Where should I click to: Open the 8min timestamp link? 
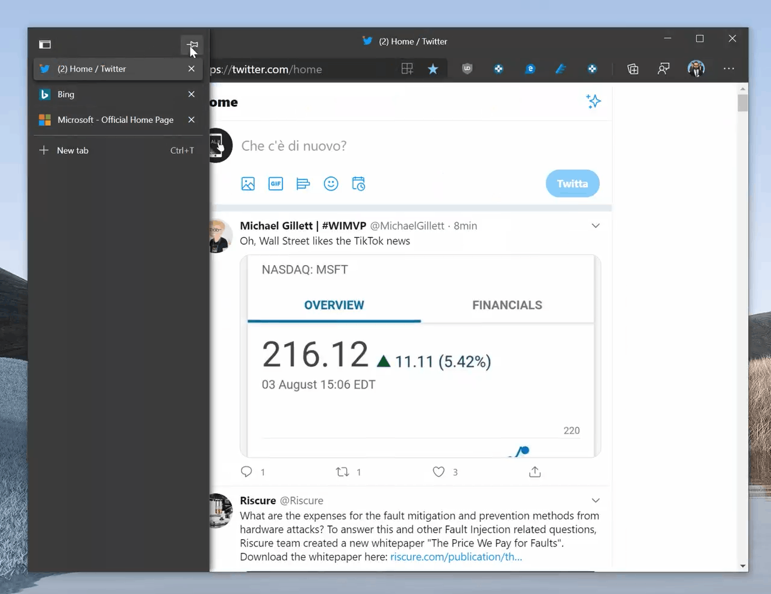tap(465, 225)
